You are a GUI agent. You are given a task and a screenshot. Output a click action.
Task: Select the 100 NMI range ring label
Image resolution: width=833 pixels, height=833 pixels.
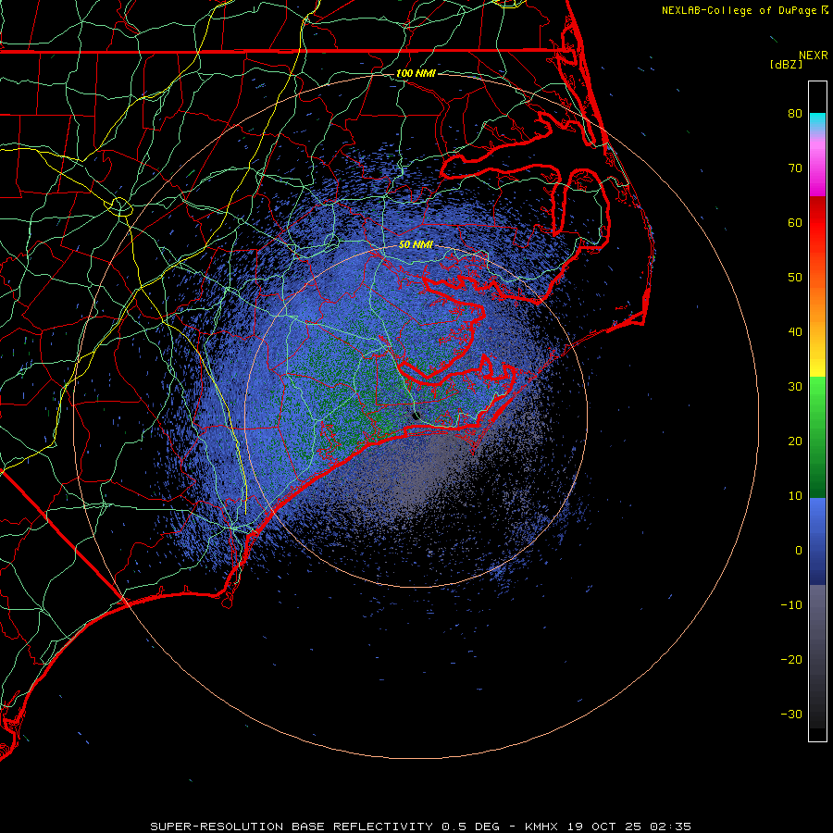416,73
